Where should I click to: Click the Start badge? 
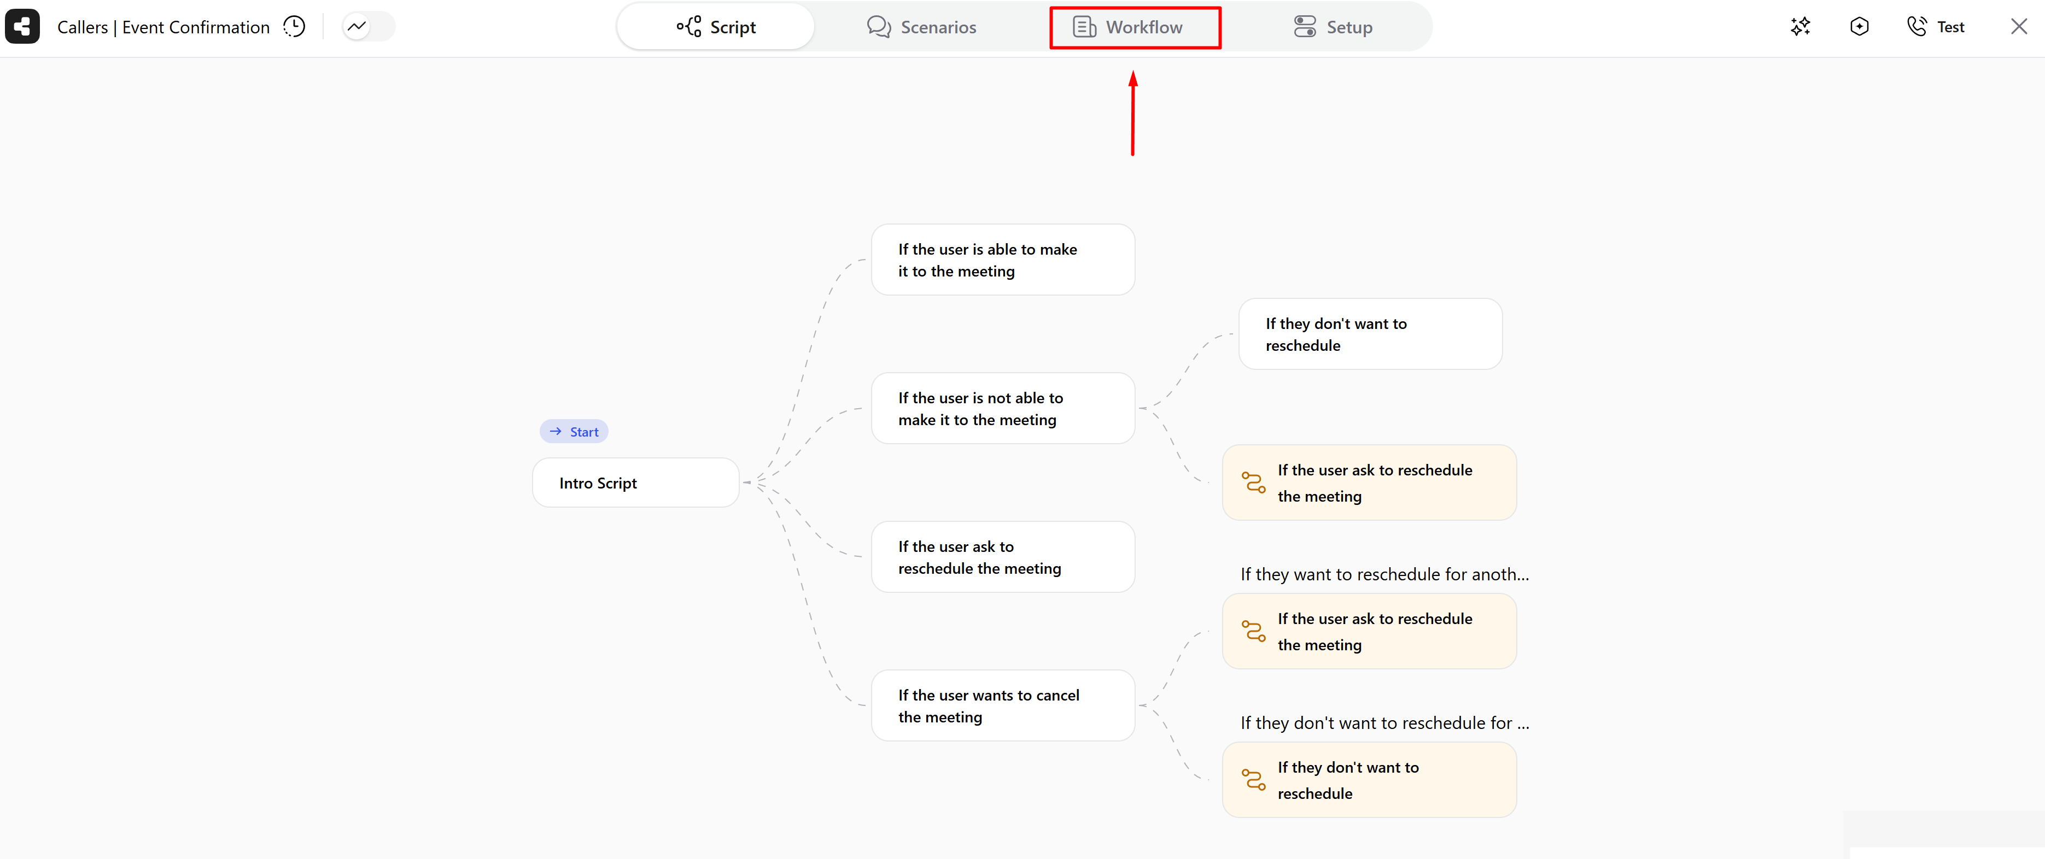574,432
